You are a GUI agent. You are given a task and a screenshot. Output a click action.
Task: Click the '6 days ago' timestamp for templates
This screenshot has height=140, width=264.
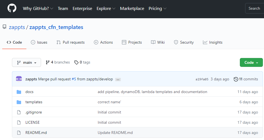(249, 102)
